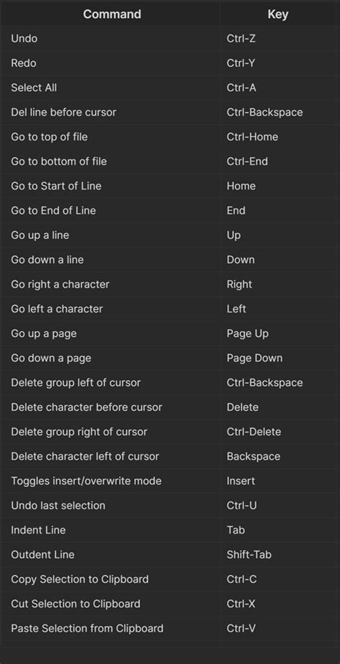This screenshot has height=664, width=340.
Task: Select the Go down a page row
Action: [170, 358]
